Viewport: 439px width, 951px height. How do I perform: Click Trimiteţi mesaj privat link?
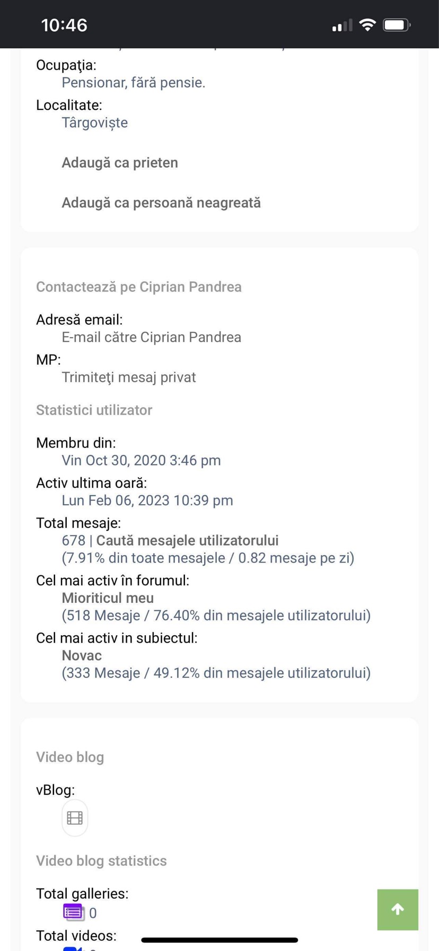click(129, 377)
